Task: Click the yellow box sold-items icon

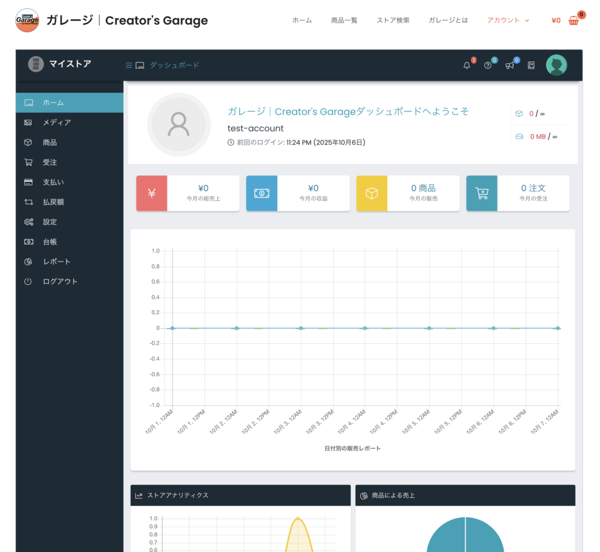Action: (x=371, y=193)
